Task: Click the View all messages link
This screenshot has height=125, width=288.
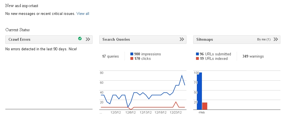Action: (83, 13)
